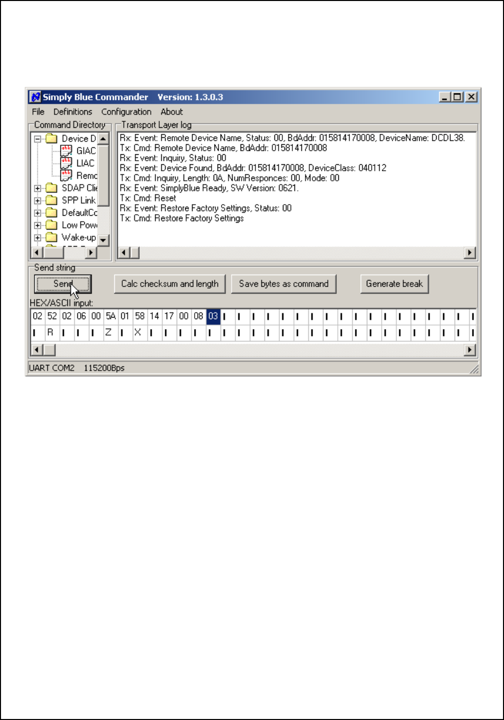Click Command Directory scroll right arrow
The height and width of the screenshot is (720, 504).
[x=91, y=253]
